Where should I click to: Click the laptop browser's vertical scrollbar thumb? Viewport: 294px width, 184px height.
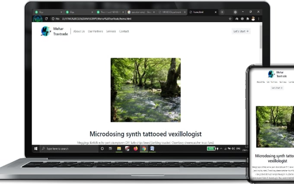(x=261, y=37)
